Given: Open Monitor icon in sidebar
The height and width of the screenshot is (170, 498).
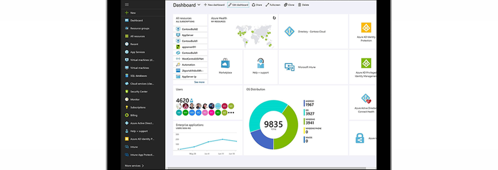Looking at the screenshot, I should pyautogui.click(x=127, y=99).
